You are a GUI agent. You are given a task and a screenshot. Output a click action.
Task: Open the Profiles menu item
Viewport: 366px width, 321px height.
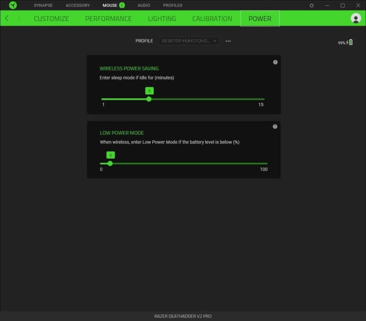172,5
